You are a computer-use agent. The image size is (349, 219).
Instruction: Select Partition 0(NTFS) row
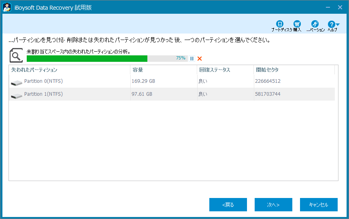point(172,81)
